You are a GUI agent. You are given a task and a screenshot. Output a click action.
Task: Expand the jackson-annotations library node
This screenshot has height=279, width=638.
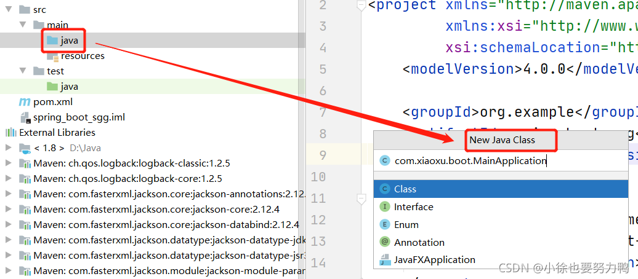[9, 194]
